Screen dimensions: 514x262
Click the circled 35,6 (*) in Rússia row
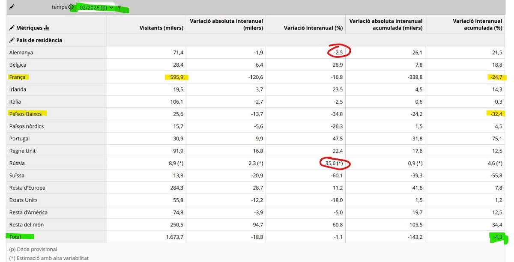point(335,163)
